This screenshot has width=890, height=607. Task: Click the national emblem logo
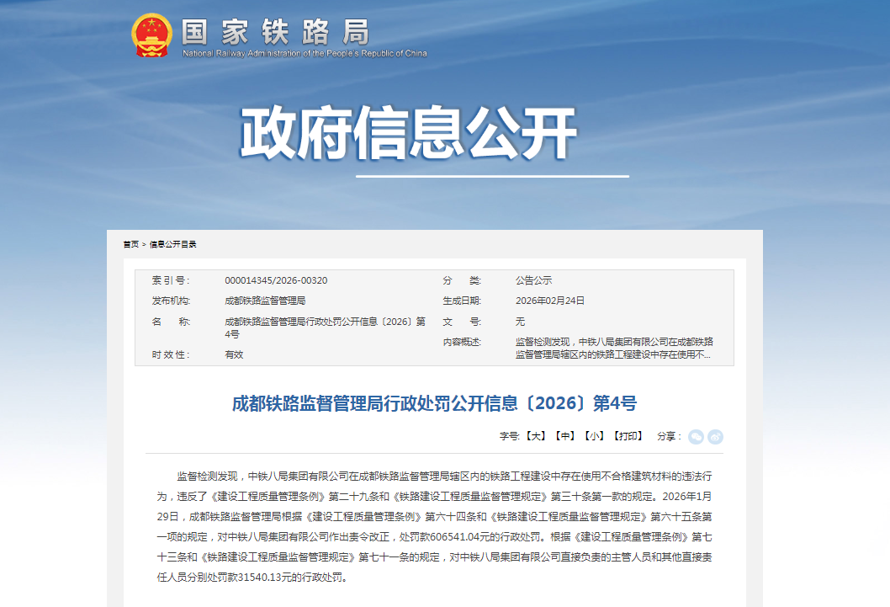tap(151, 35)
